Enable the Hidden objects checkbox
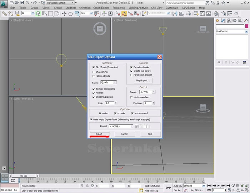 tap(94, 76)
